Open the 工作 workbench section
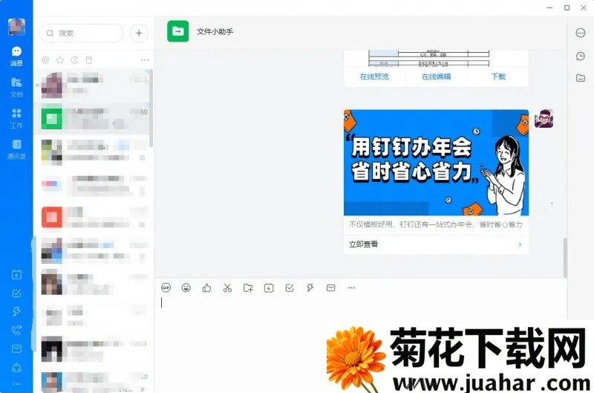This screenshot has height=393, width=594. click(x=16, y=118)
